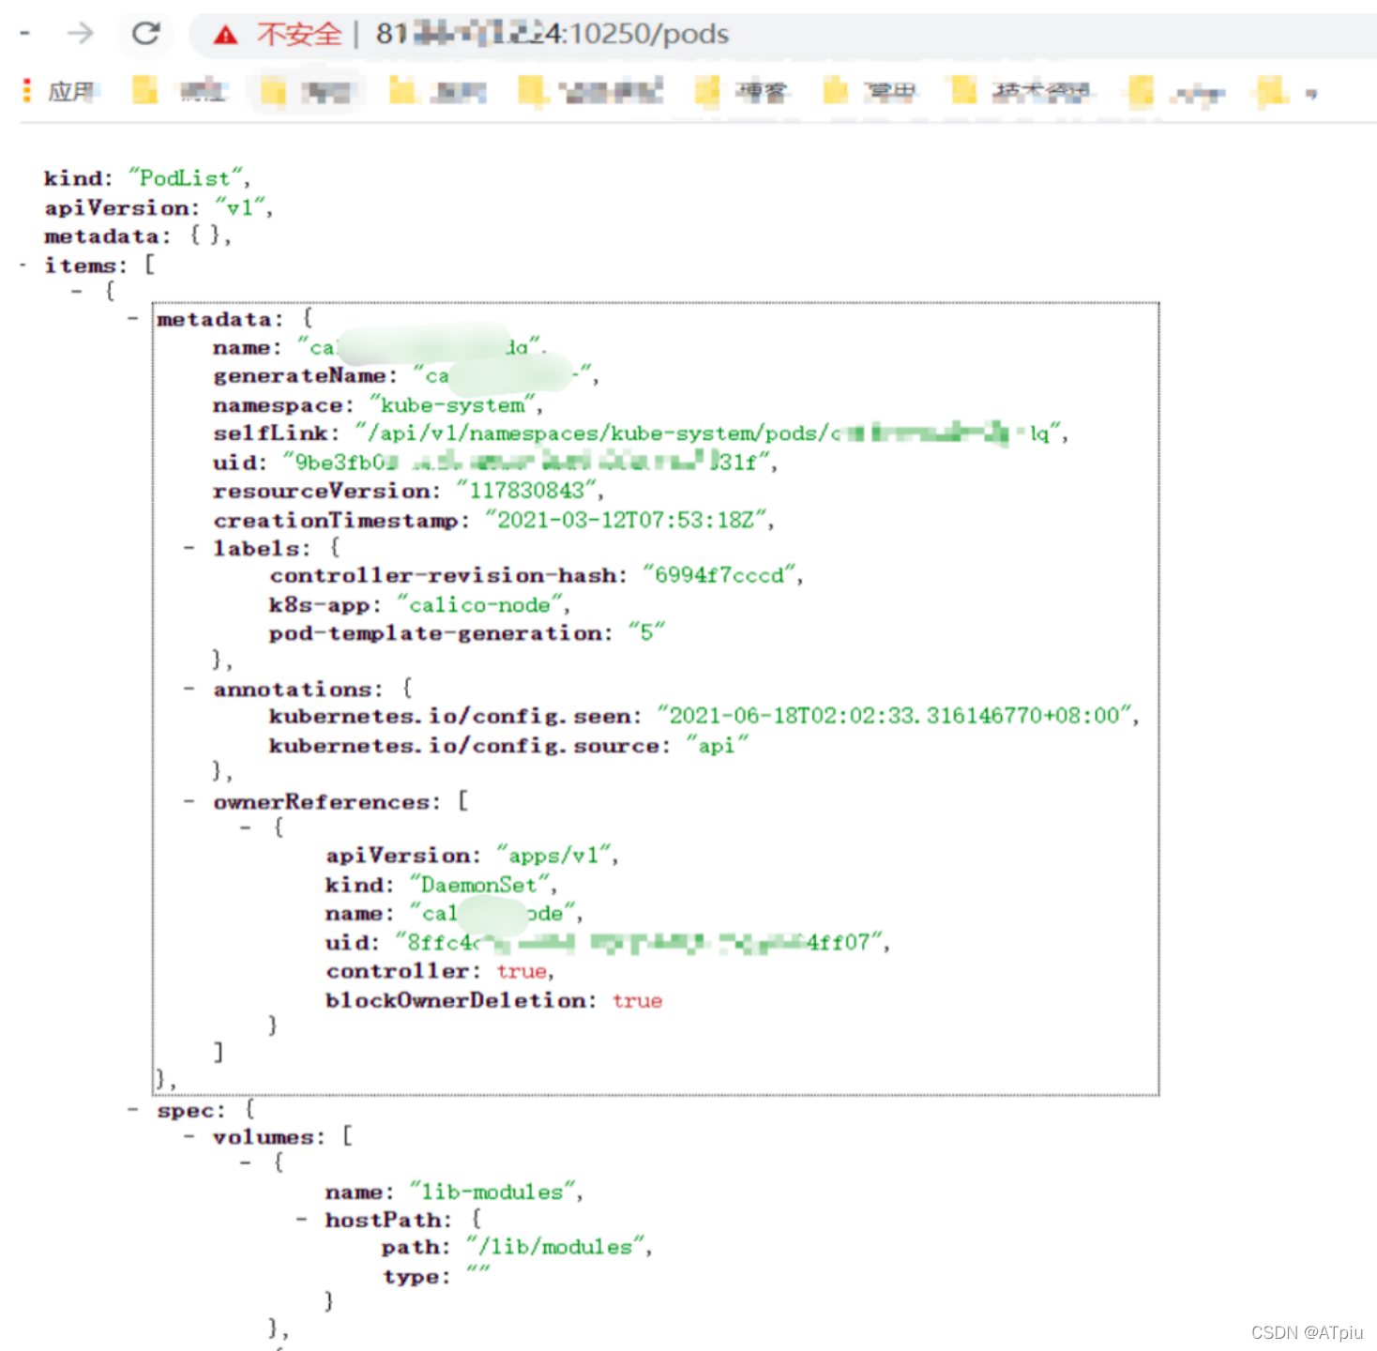Viewport: 1377px width, 1351px height.
Task: Click the blockOwnerDeletion value true
Action: (638, 1000)
